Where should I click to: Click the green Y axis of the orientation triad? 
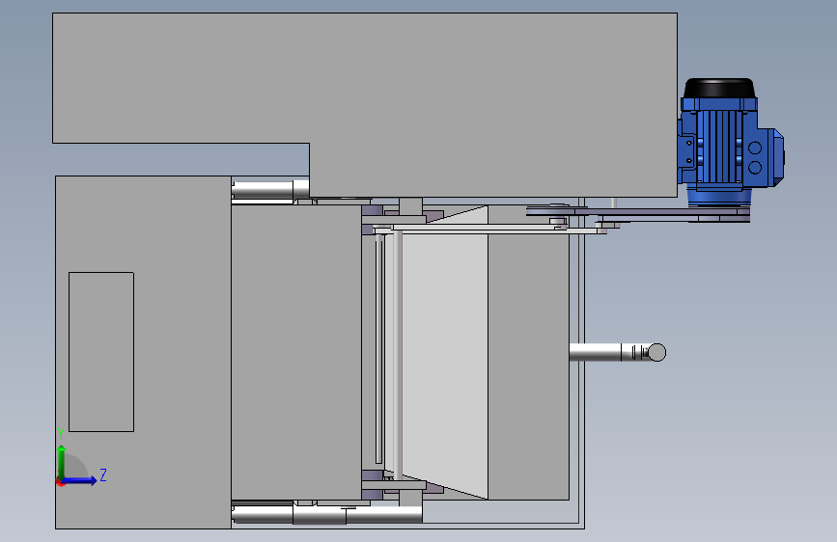coord(62,462)
